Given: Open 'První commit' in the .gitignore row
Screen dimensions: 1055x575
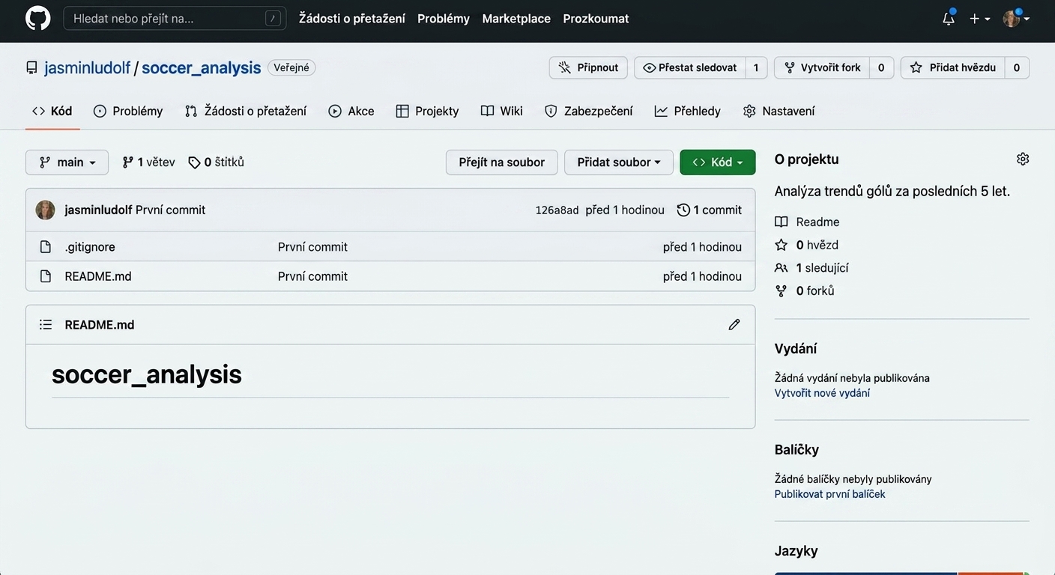Looking at the screenshot, I should coord(312,247).
